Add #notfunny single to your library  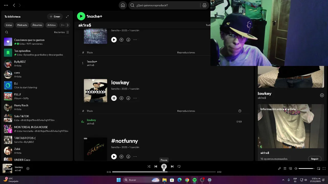[121, 157]
